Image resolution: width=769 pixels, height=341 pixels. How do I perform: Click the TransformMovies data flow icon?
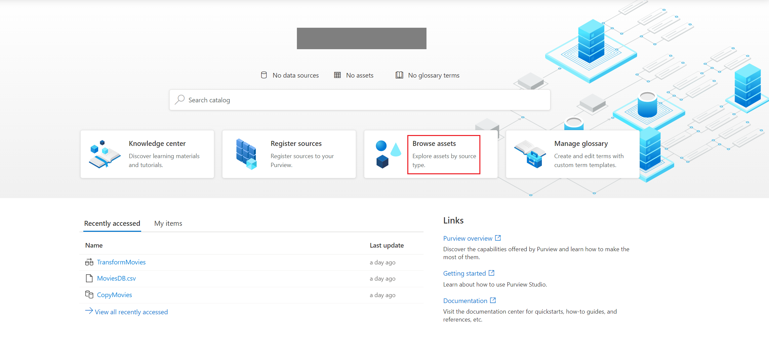coord(89,262)
